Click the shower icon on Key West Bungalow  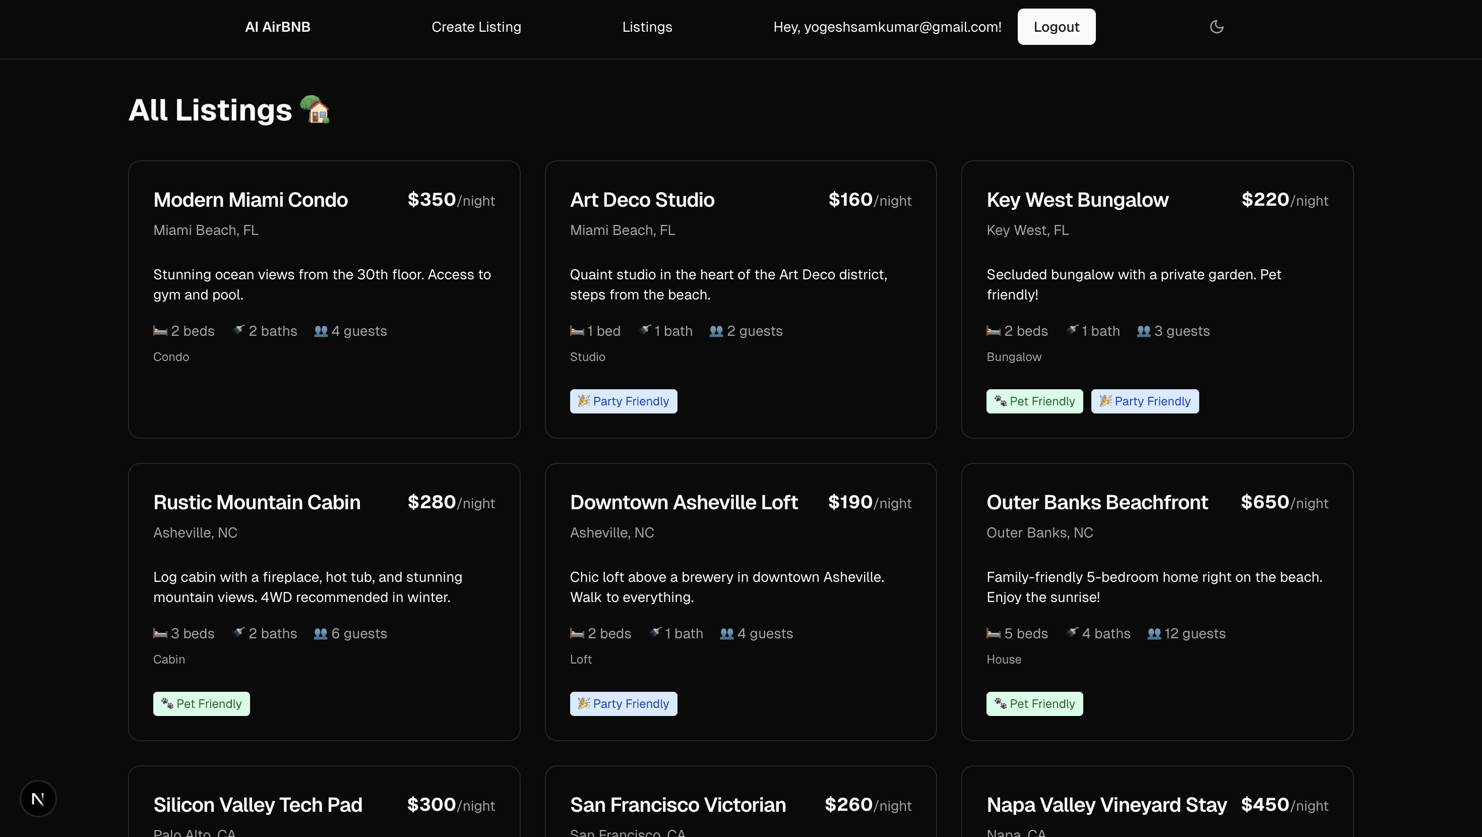click(1072, 330)
